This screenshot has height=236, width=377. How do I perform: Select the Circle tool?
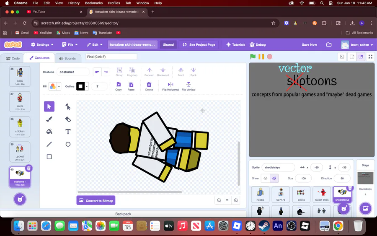click(68, 144)
